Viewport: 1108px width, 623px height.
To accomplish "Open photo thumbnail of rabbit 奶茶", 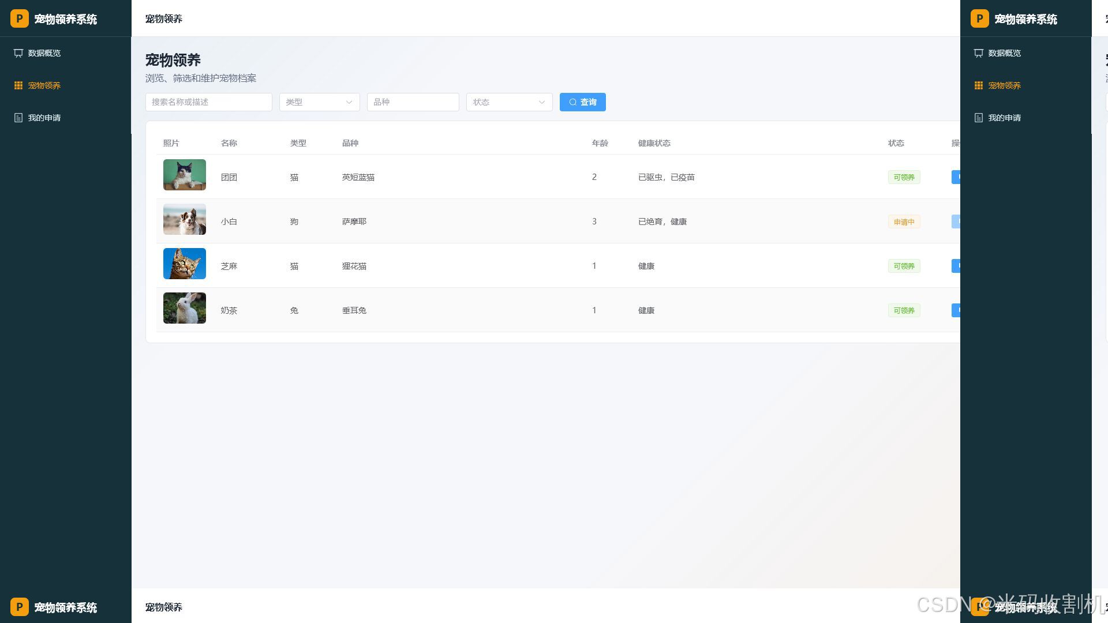I will click(x=185, y=308).
